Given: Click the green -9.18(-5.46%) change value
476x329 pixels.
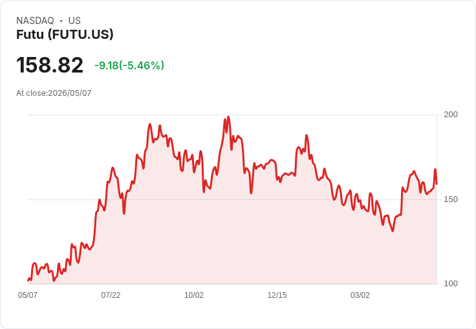Looking at the screenshot, I should click(129, 65).
